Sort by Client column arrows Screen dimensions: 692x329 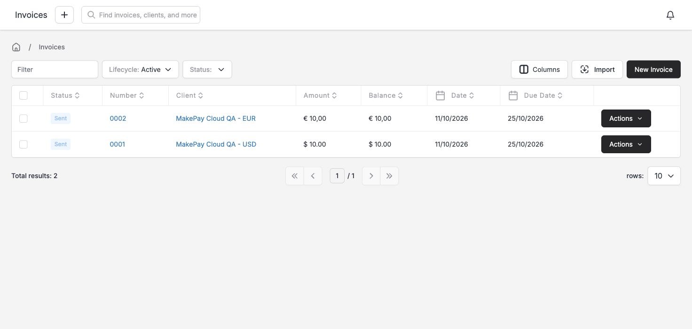(201, 95)
